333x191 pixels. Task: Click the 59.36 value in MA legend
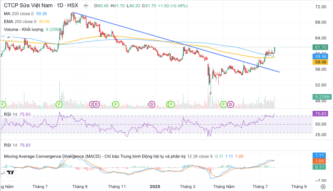tap(42, 14)
